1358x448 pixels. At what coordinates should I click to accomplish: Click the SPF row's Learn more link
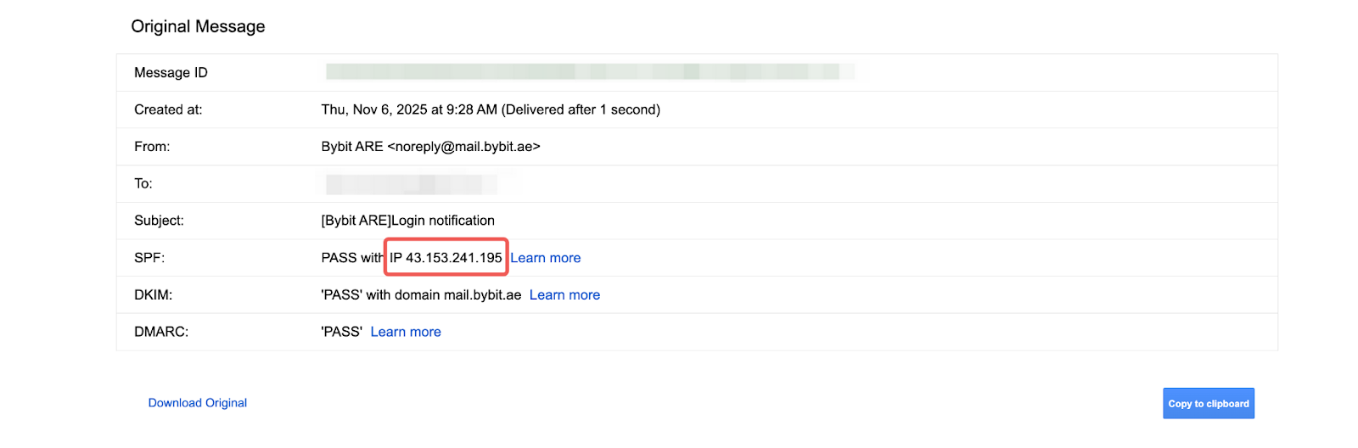tap(546, 258)
